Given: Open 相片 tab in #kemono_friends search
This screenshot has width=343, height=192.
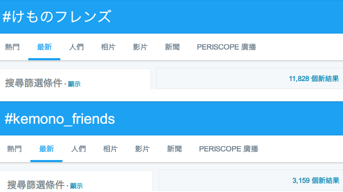Looking at the screenshot, I should coord(110,149).
